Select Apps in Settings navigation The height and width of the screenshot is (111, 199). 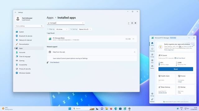29,48
